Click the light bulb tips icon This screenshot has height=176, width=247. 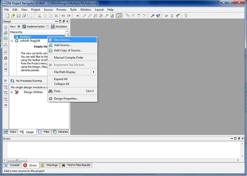(186, 16)
